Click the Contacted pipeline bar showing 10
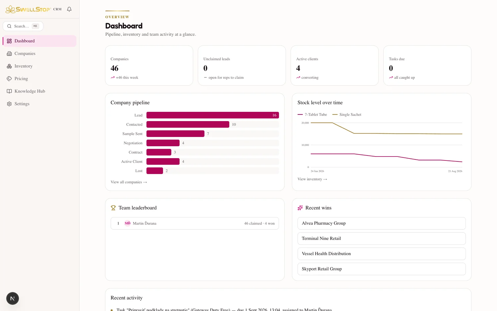Screen dimensions: 497x311 click(188, 124)
